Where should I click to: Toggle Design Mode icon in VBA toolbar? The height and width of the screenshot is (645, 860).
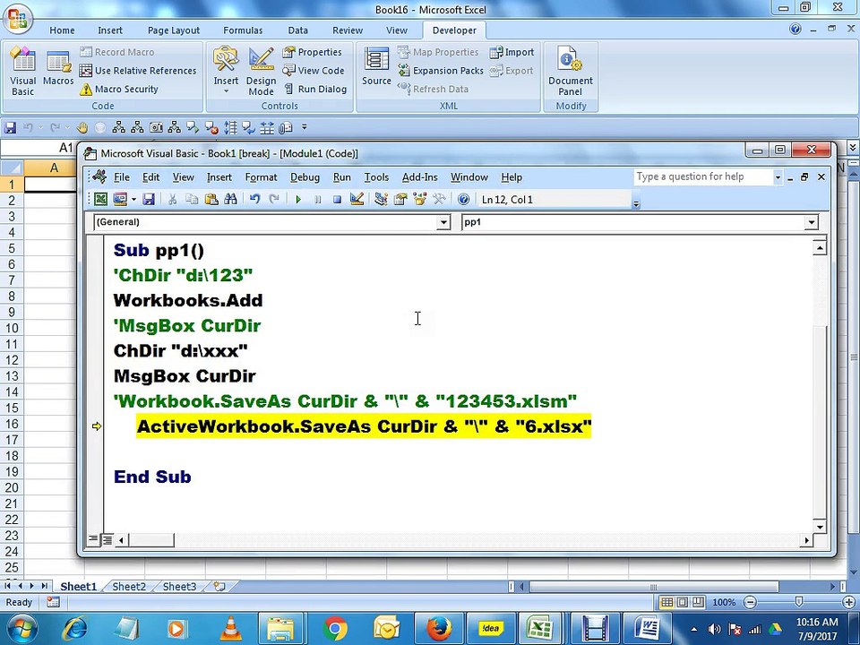tap(357, 199)
